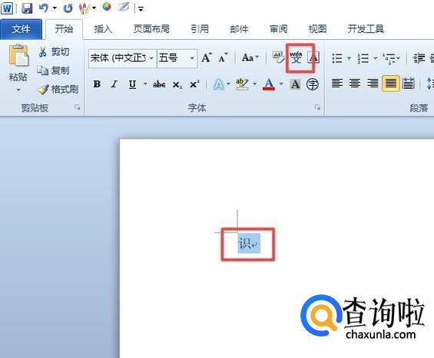Switch to the 插入 Insert tab
The image size is (434, 358).
click(103, 29)
